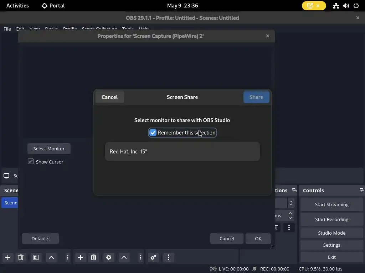Increase transition duration with up arrow

tap(290, 213)
